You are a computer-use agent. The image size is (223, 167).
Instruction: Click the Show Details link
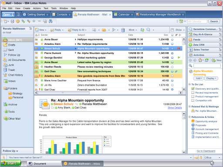[x=175, y=108]
